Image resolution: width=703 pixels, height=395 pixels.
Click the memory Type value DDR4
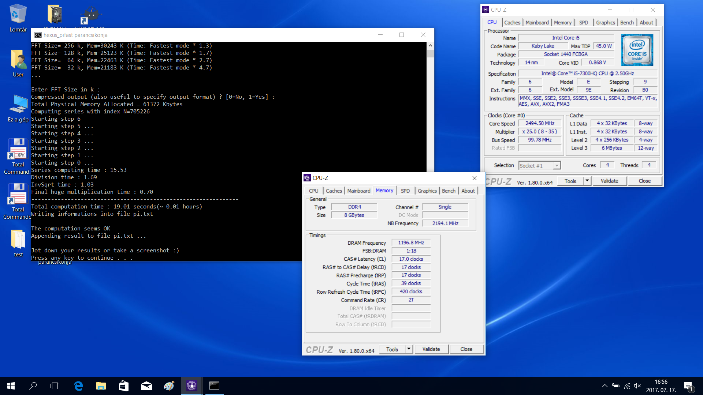354,207
